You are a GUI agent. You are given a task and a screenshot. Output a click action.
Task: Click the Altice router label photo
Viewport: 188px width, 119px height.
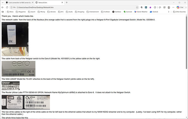point(26,102)
